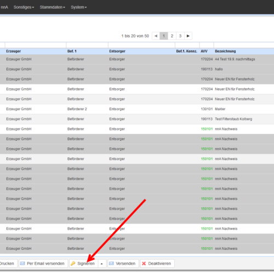Image resolution: width=274 pixels, height=274 pixels.
Task: Click the Sonstiges dropdown caret
Action: tap(33, 8)
